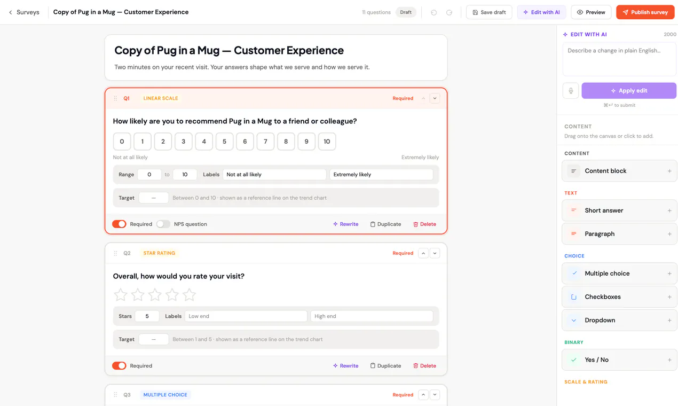Rewrite Q2 with AI
The width and height of the screenshot is (678, 406).
(345, 366)
